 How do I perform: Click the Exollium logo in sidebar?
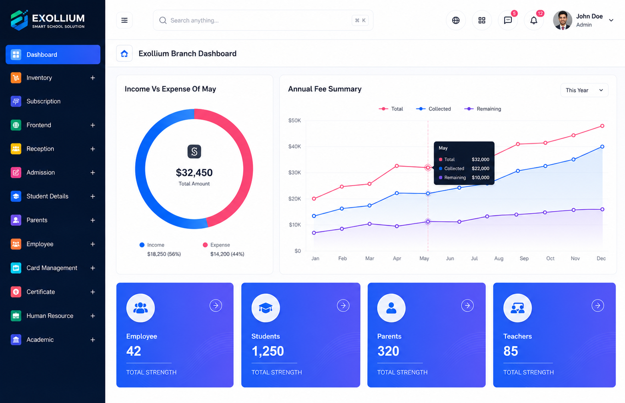(48, 20)
